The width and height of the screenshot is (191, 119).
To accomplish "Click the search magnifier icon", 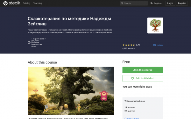I will tap(122, 3).
